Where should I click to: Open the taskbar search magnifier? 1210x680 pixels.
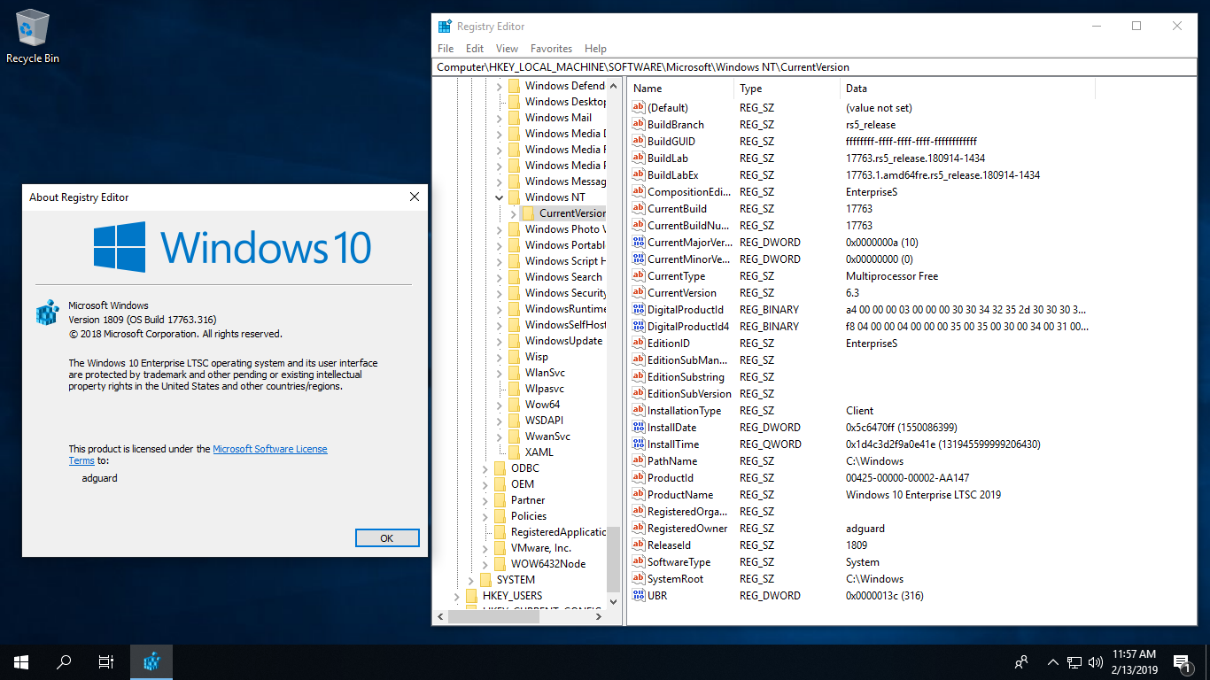tap(64, 661)
